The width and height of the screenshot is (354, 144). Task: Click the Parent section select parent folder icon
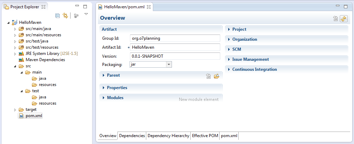coord(216,76)
